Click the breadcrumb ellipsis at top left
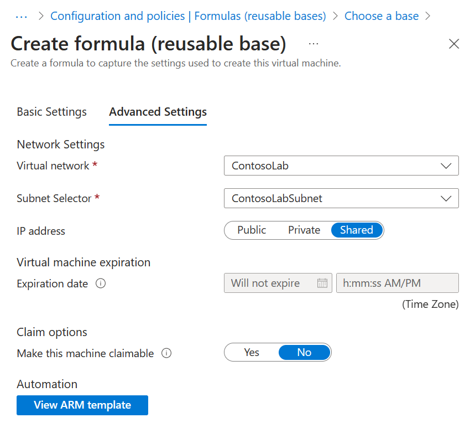 [21, 16]
